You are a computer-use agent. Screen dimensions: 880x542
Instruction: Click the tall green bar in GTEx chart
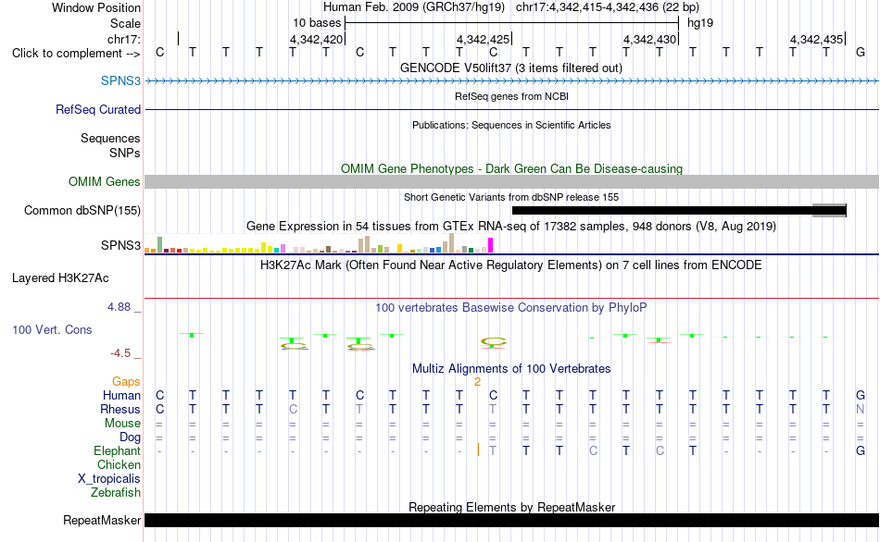click(160, 245)
